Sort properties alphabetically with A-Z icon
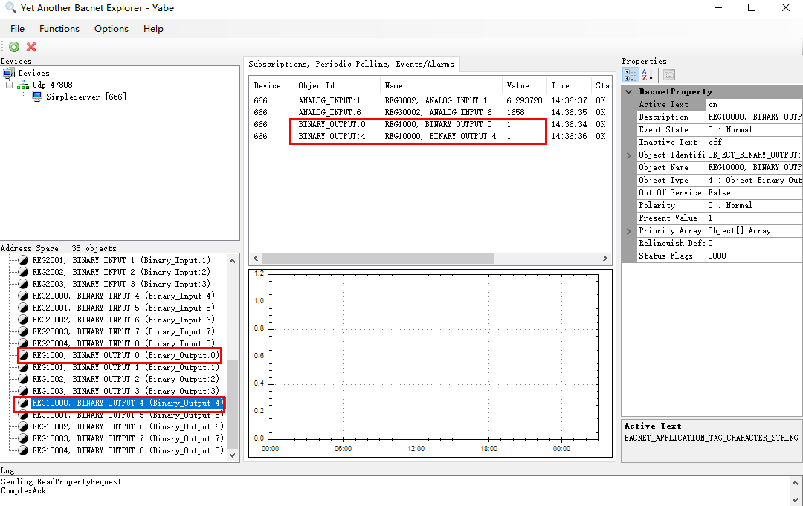 [x=648, y=75]
